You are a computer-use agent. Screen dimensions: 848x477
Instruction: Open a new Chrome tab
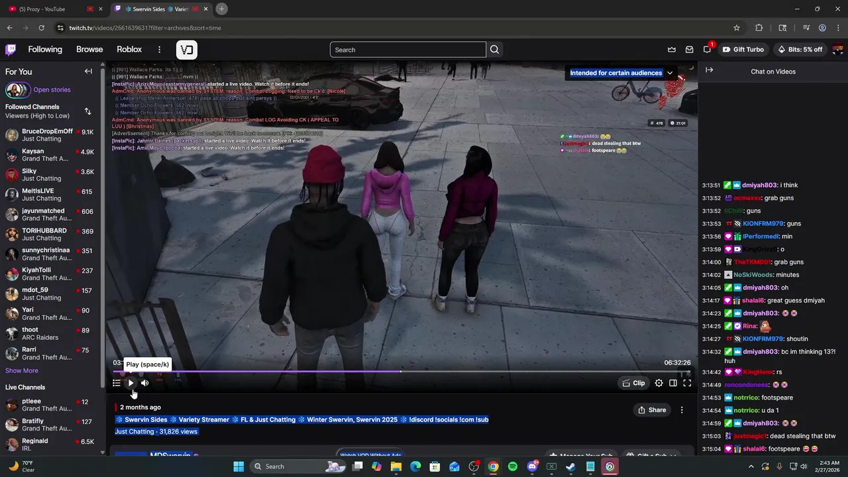pos(221,9)
